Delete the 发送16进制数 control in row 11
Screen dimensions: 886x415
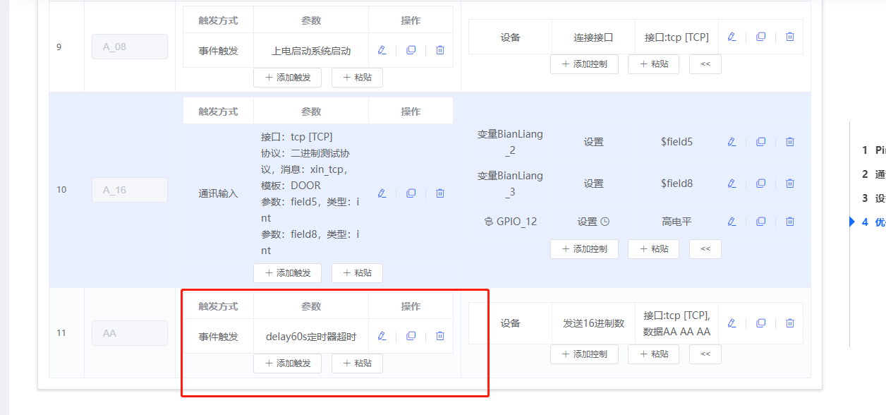789,323
